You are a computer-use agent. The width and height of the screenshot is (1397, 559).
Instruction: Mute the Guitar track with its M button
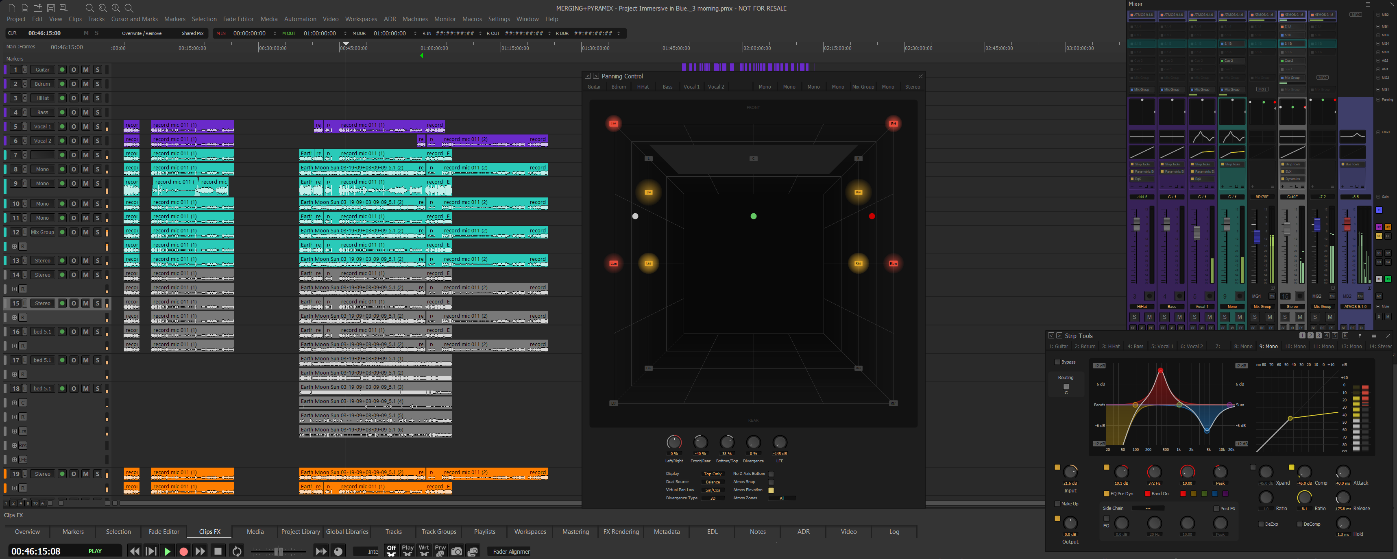pos(86,69)
